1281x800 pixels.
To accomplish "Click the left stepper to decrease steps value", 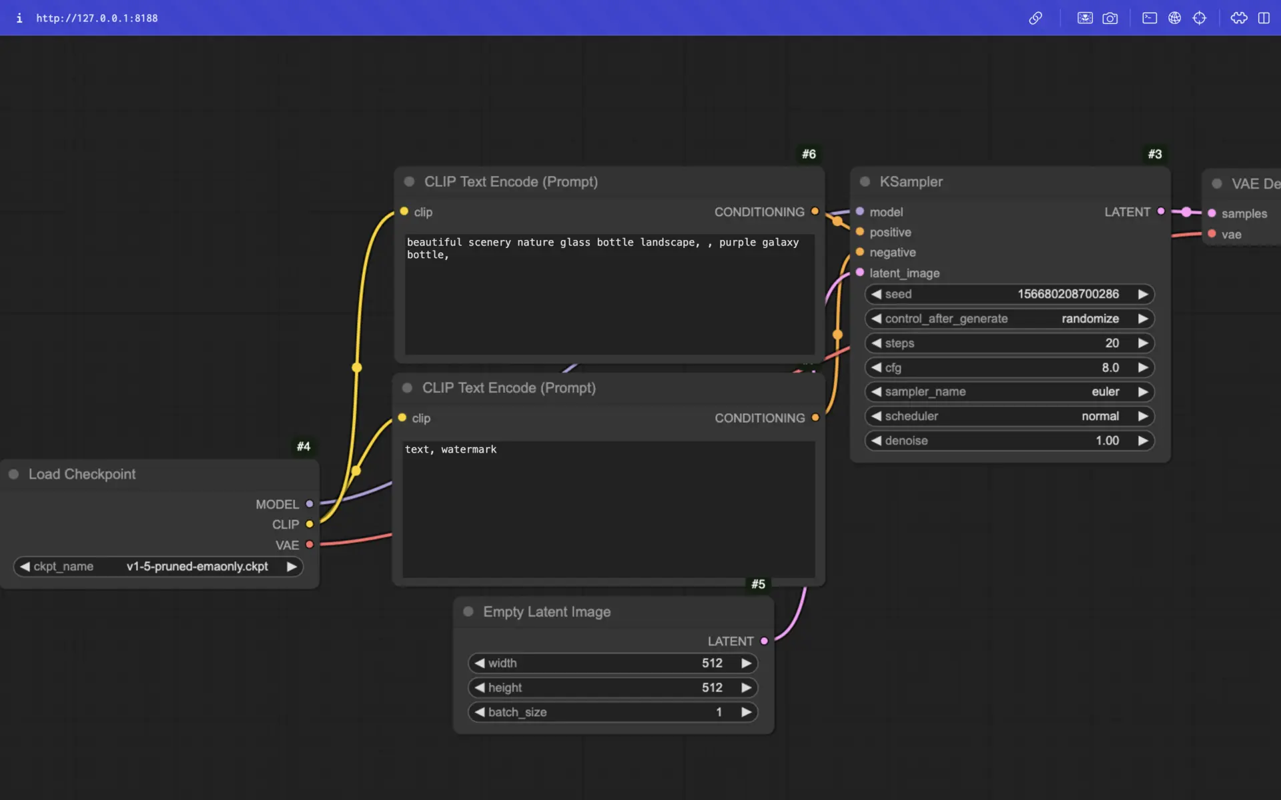I will point(874,342).
